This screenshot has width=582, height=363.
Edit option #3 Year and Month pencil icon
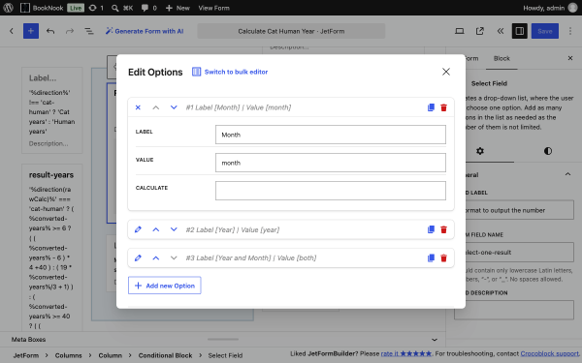point(138,257)
